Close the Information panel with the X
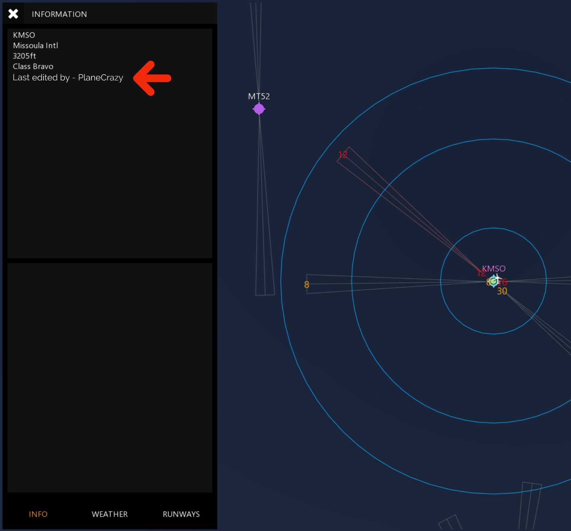Image resolution: width=571 pixels, height=531 pixels. (x=13, y=14)
